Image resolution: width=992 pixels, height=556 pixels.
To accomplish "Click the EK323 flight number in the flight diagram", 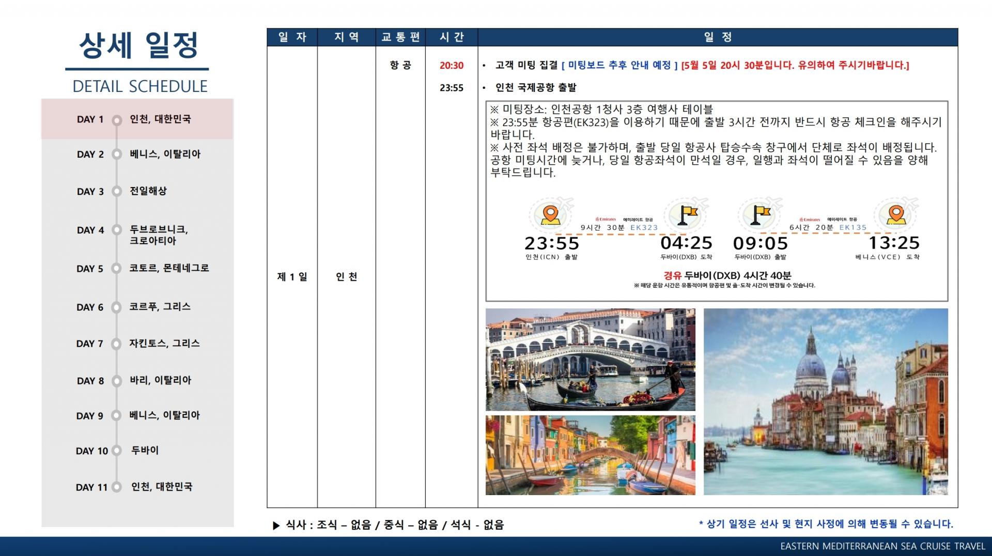I will [x=644, y=227].
